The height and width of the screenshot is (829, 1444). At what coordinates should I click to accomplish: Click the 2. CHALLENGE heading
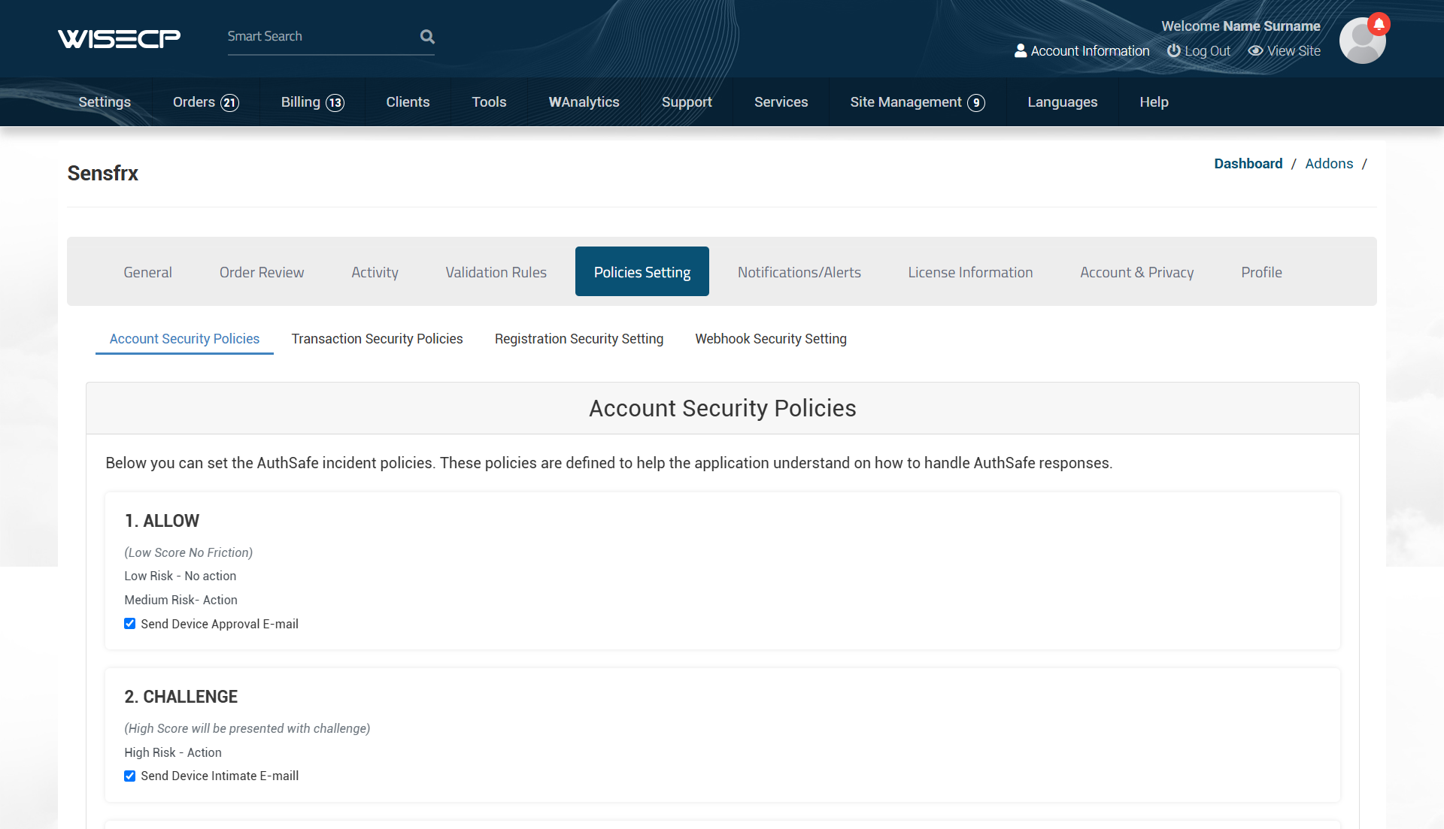[180, 697]
